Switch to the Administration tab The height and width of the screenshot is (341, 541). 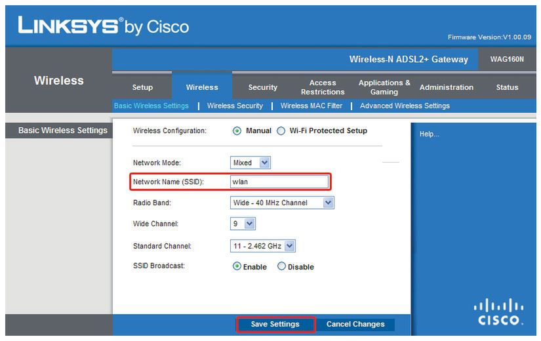[446, 87]
